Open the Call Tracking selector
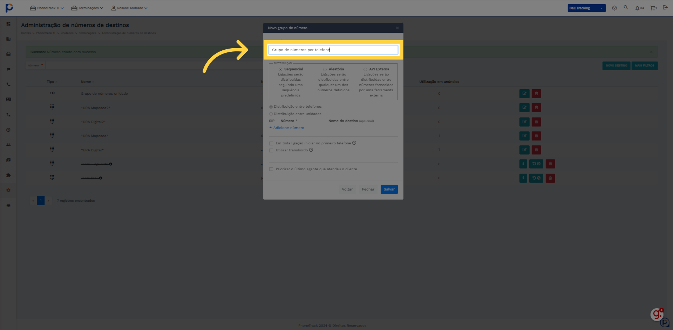The image size is (673, 330). (x=586, y=8)
